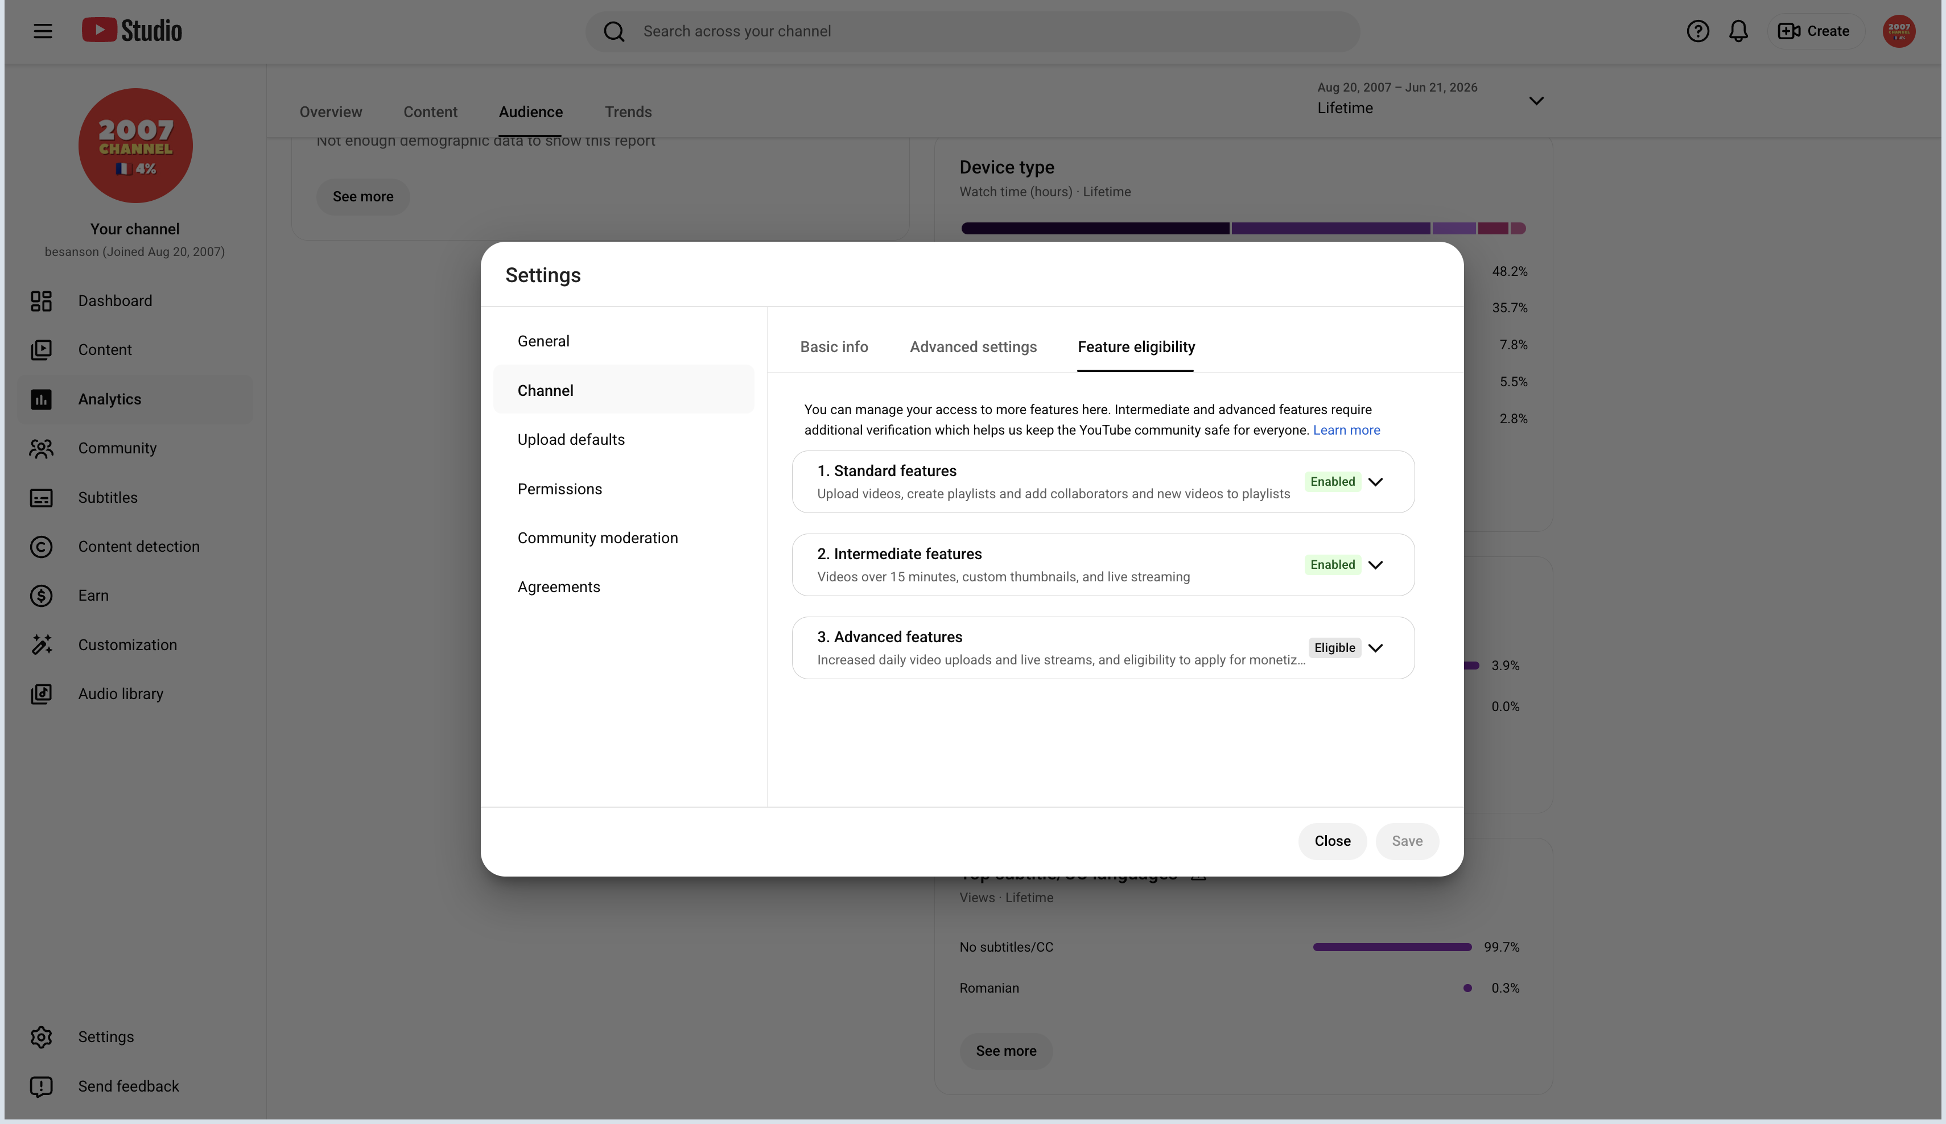Click the Content sidebar icon
This screenshot has height=1124, width=1946.
click(x=41, y=350)
